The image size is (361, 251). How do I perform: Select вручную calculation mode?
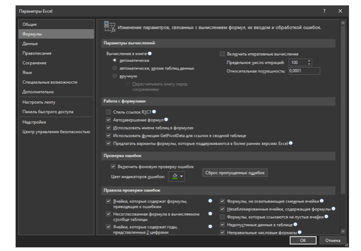click(x=114, y=76)
